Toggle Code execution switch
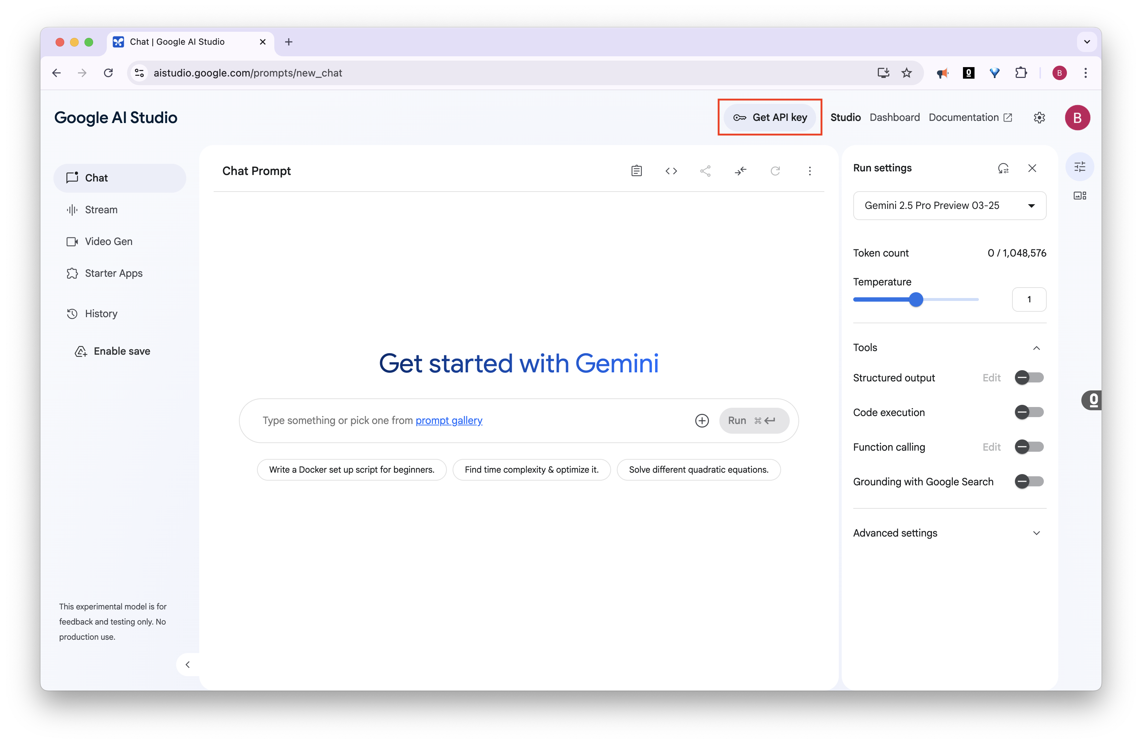The height and width of the screenshot is (744, 1142). pyautogui.click(x=1029, y=412)
